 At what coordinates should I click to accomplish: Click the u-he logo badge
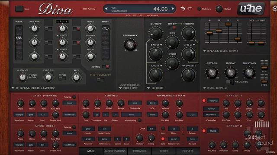point(251,9)
